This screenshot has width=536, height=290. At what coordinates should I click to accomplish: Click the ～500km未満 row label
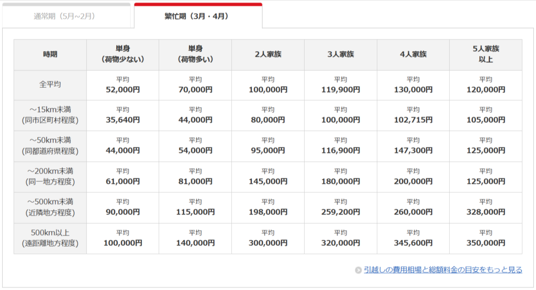[x=50, y=207]
